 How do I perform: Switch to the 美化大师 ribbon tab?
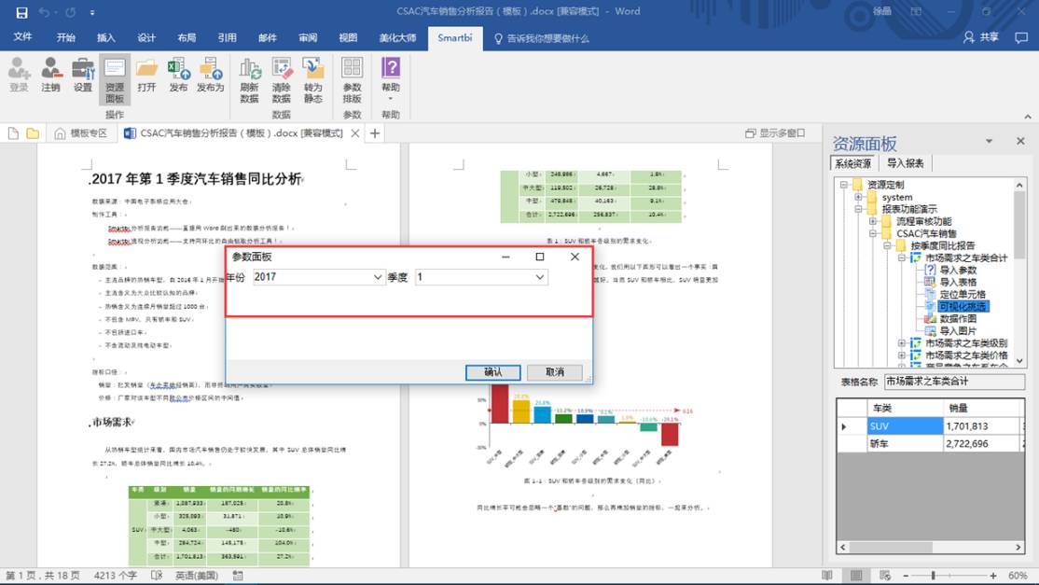pos(397,37)
